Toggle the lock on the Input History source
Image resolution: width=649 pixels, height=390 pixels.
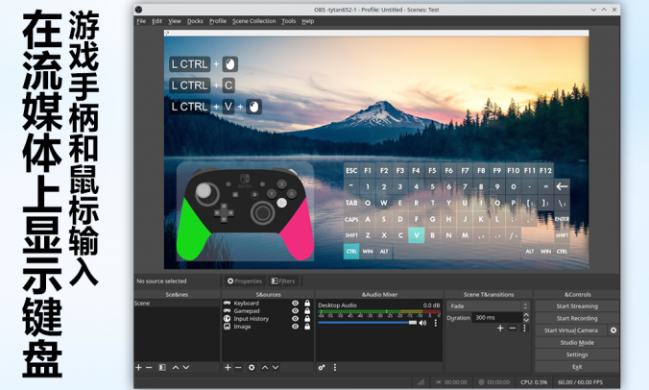[306, 319]
